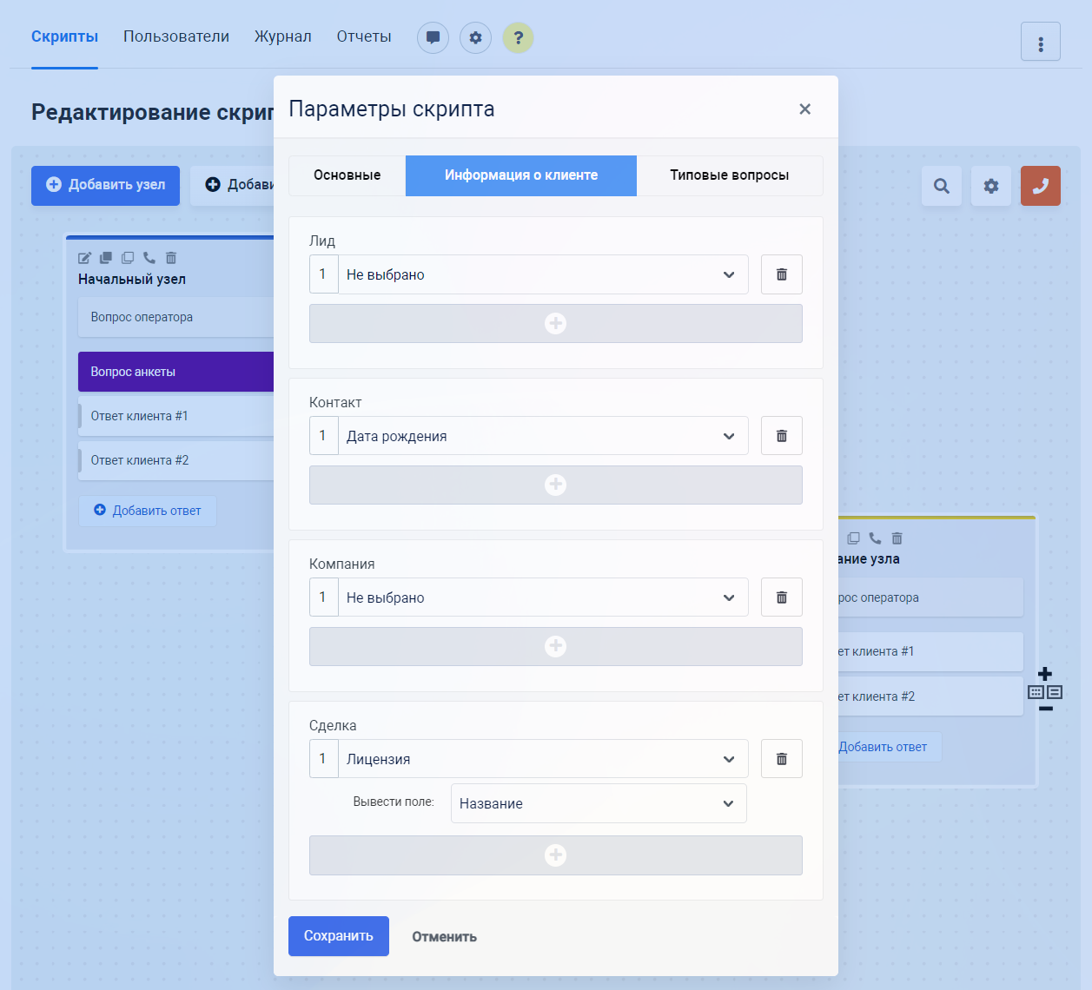This screenshot has height=990, width=1092.
Task: Open the three-dot more options menu
Action: coord(1040,42)
